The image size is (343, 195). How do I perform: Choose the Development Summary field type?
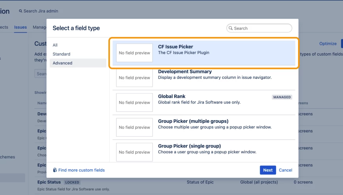[204, 78]
